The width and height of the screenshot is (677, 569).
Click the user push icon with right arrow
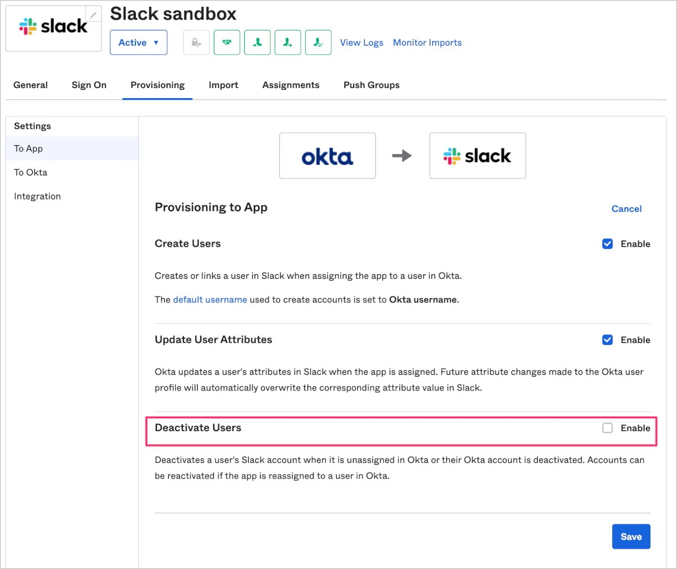[x=288, y=42]
